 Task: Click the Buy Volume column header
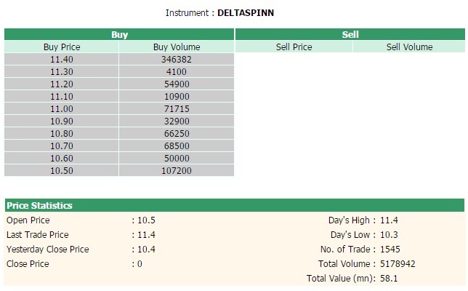pyautogui.click(x=177, y=47)
